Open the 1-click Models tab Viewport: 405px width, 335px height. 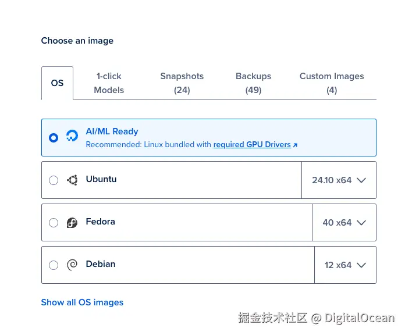click(x=109, y=83)
